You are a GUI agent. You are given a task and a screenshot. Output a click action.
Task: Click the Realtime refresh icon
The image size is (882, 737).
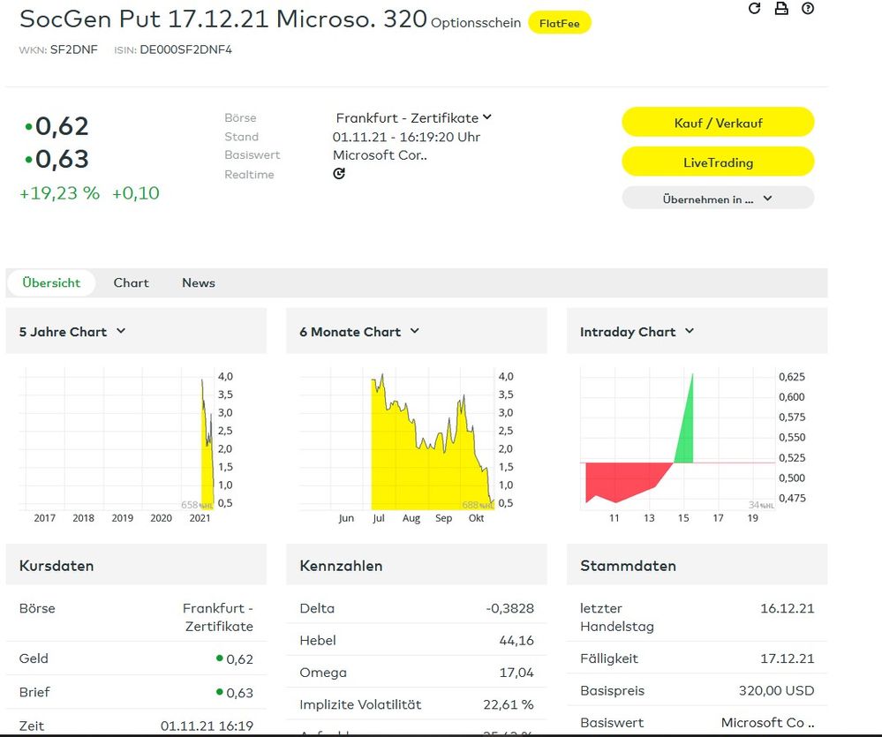coord(338,174)
